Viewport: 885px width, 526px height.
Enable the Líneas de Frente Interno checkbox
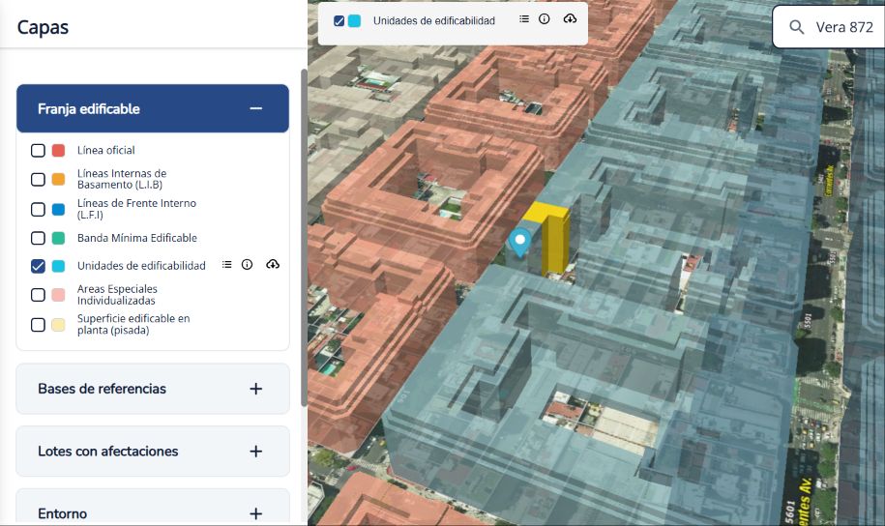click(x=38, y=210)
